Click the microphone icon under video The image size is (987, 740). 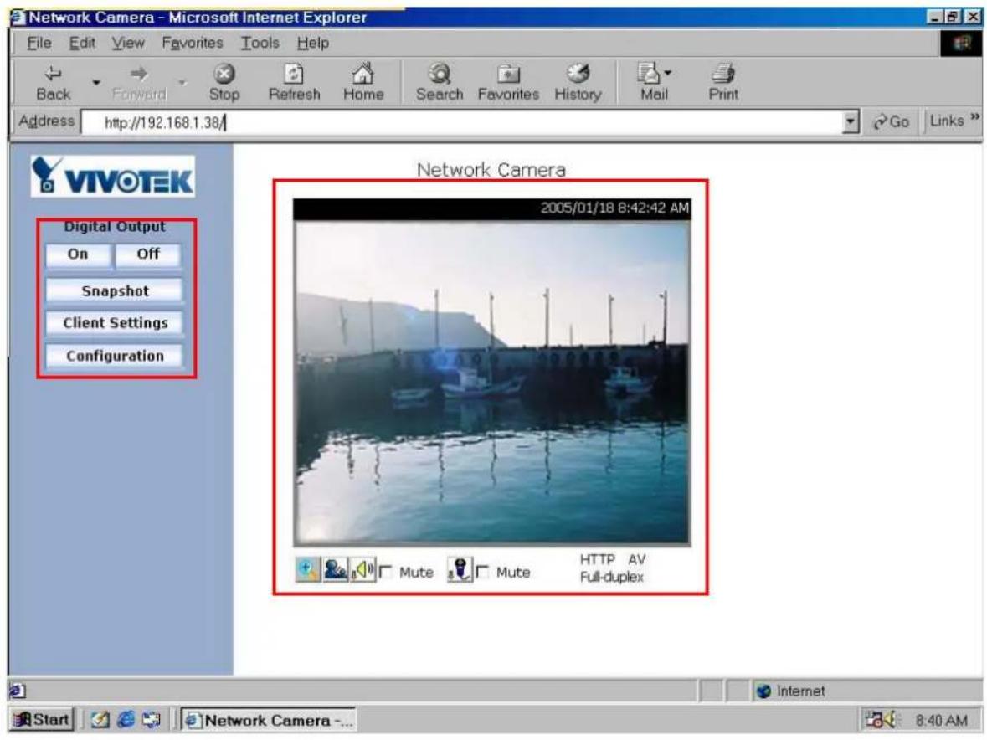click(460, 570)
